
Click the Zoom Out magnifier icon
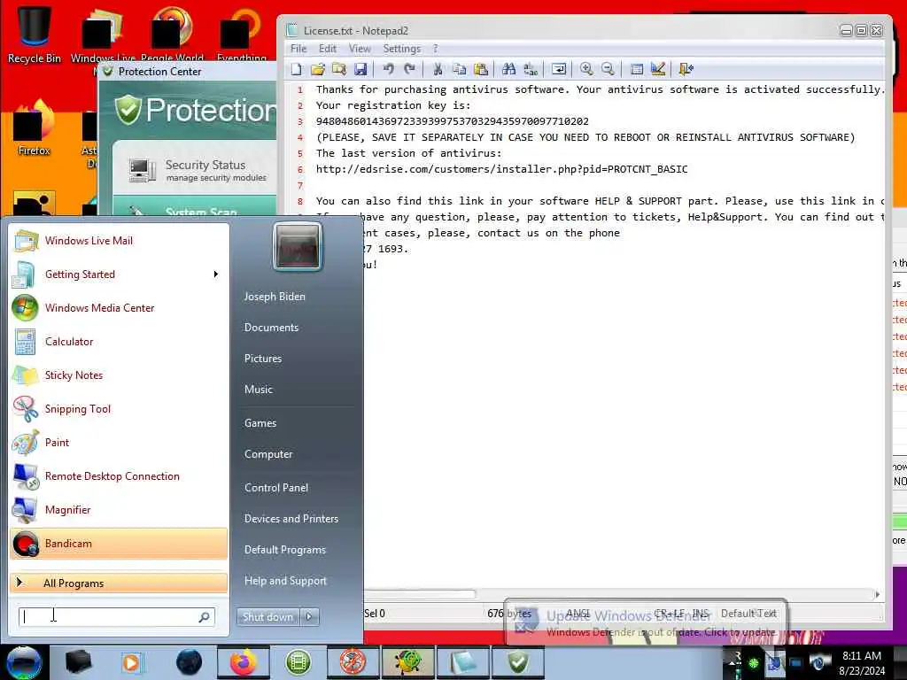click(608, 69)
